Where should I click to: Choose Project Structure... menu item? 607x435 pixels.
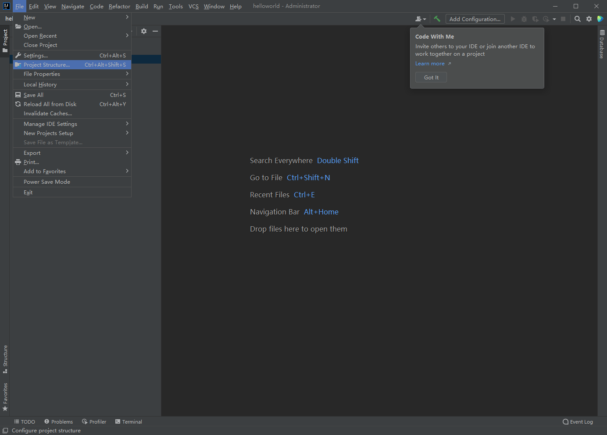pyautogui.click(x=72, y=65)
